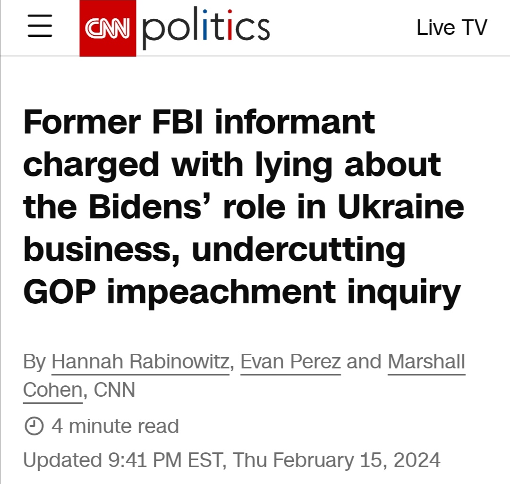Click the Updated 9:41 PM EST timestamp
This screenshot has width=510, height=484.
point(231,460)
